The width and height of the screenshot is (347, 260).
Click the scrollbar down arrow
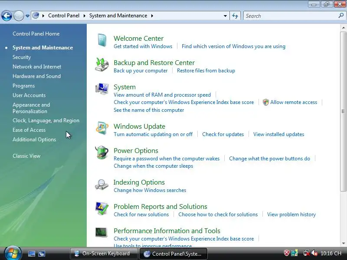coord(343,244)
